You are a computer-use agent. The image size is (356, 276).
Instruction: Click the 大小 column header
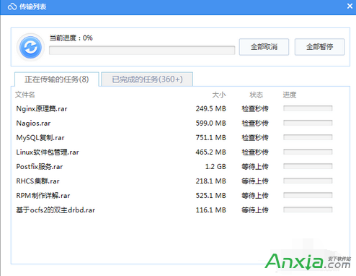[x=219, y=95]
